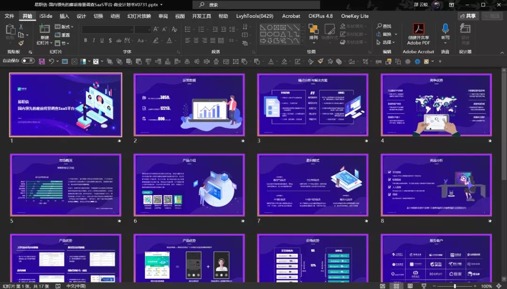Click the zoom in plus button
Viewport: 507px width, 289px height.
point(475,286)
